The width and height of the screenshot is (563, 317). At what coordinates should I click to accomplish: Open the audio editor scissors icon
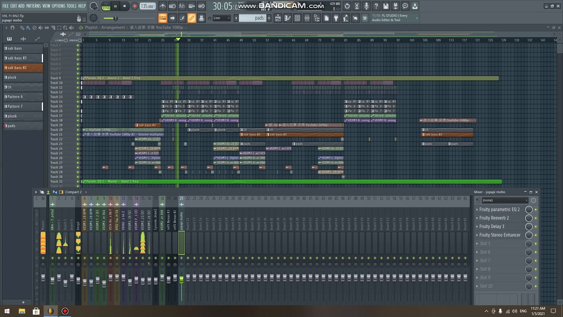click(x=356, y=6)
